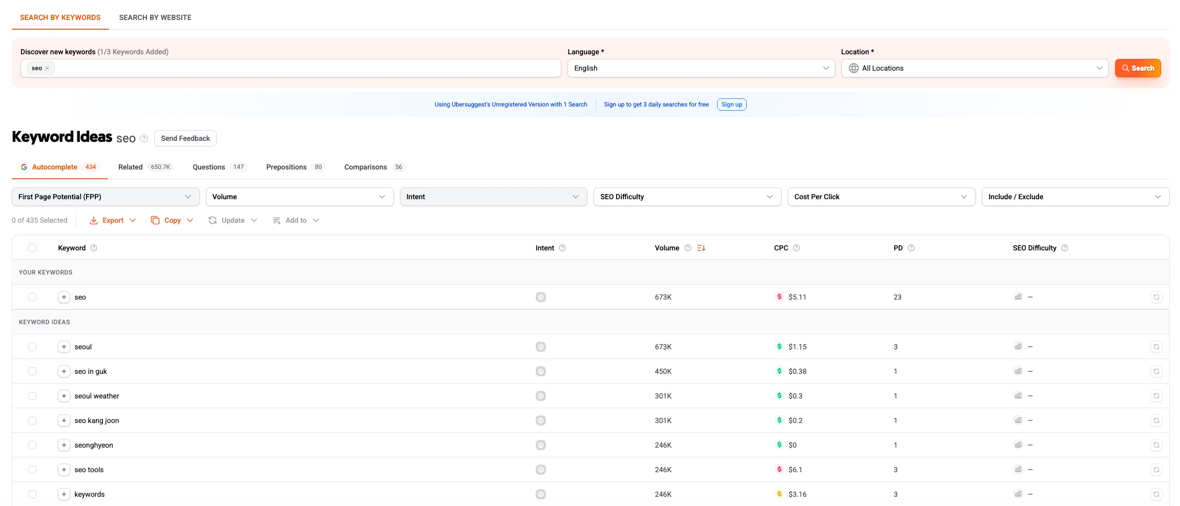The height and width of the screenshot is (506, 1180).
Task: Open the SEO Difficulty info icon
Action: (1065, 248)
